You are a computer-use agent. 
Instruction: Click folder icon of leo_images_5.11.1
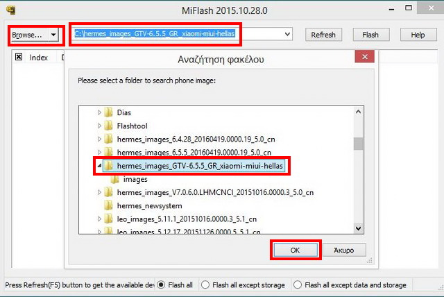[x=108, y=219]
